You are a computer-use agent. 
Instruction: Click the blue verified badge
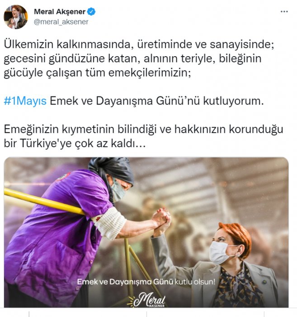(91, 12)
